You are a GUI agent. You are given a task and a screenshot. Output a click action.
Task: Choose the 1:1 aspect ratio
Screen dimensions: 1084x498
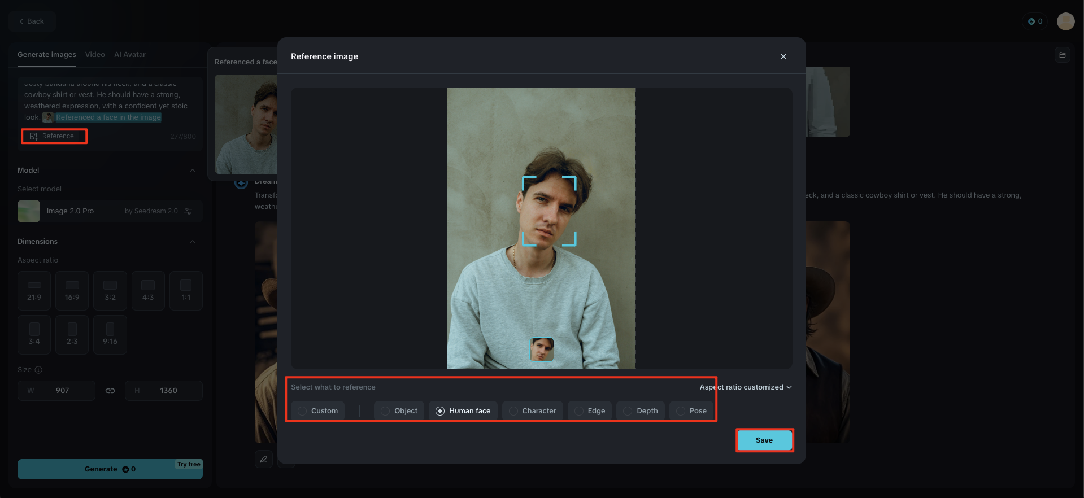click(x=186, y=291)
